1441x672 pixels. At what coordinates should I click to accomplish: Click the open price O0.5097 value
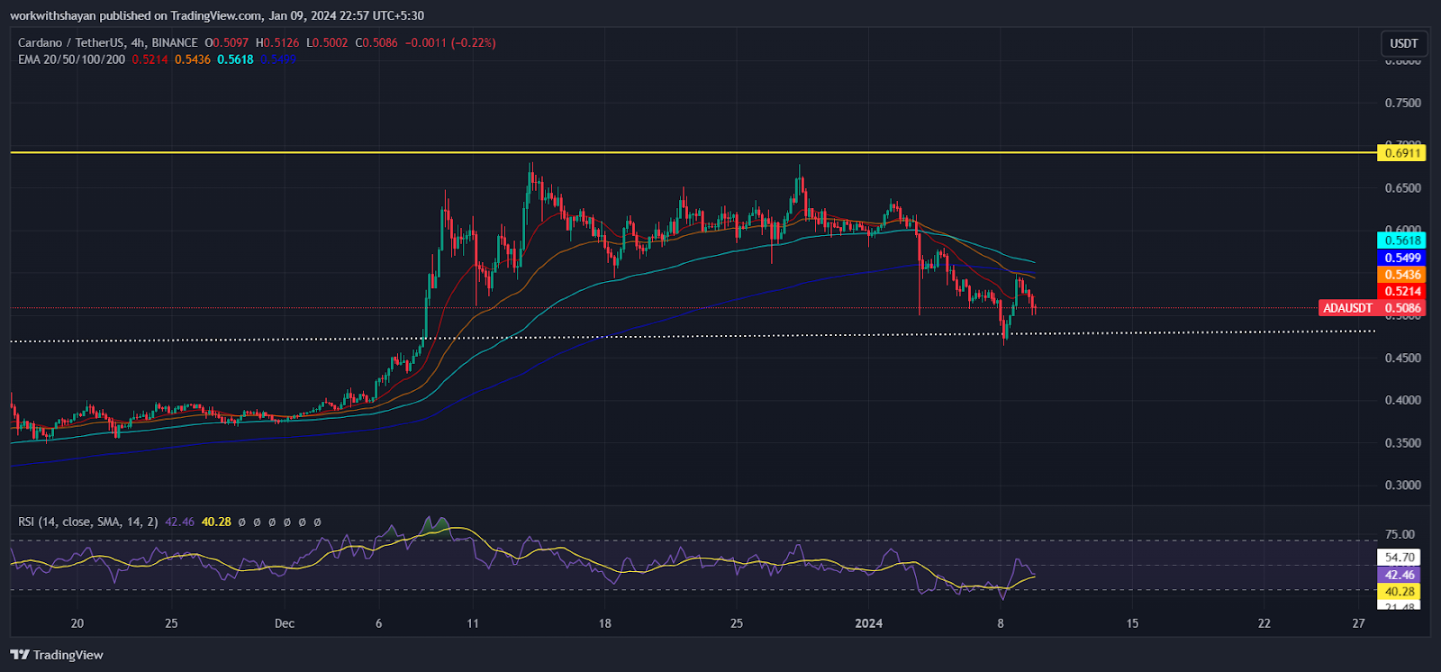point(226,42)
